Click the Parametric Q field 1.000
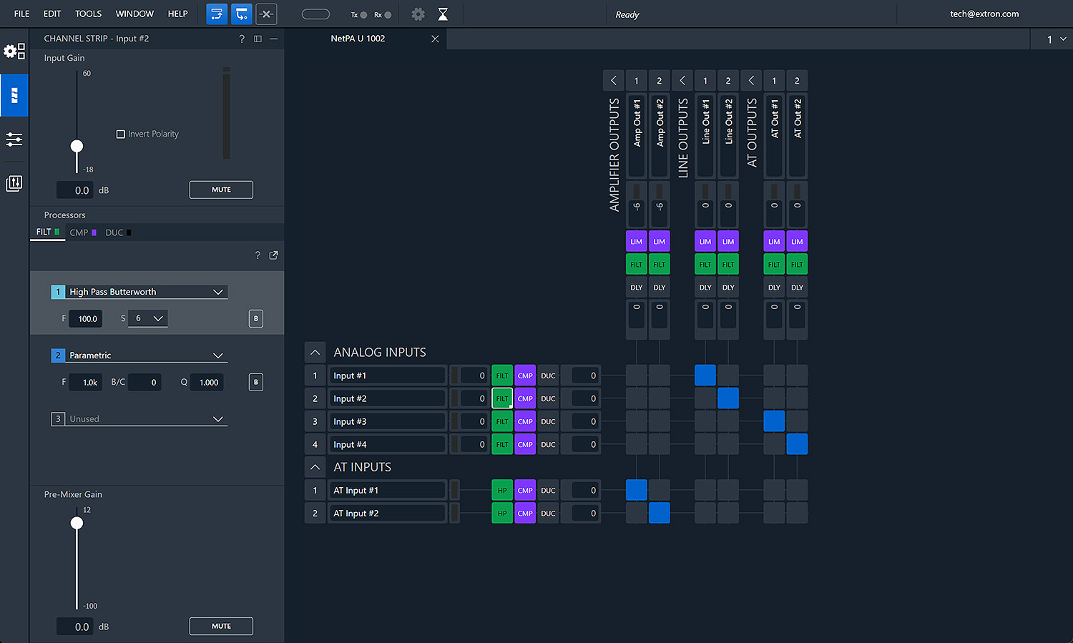The height and width of the screenshot is (643, 1073). click(x=207, y=383)
